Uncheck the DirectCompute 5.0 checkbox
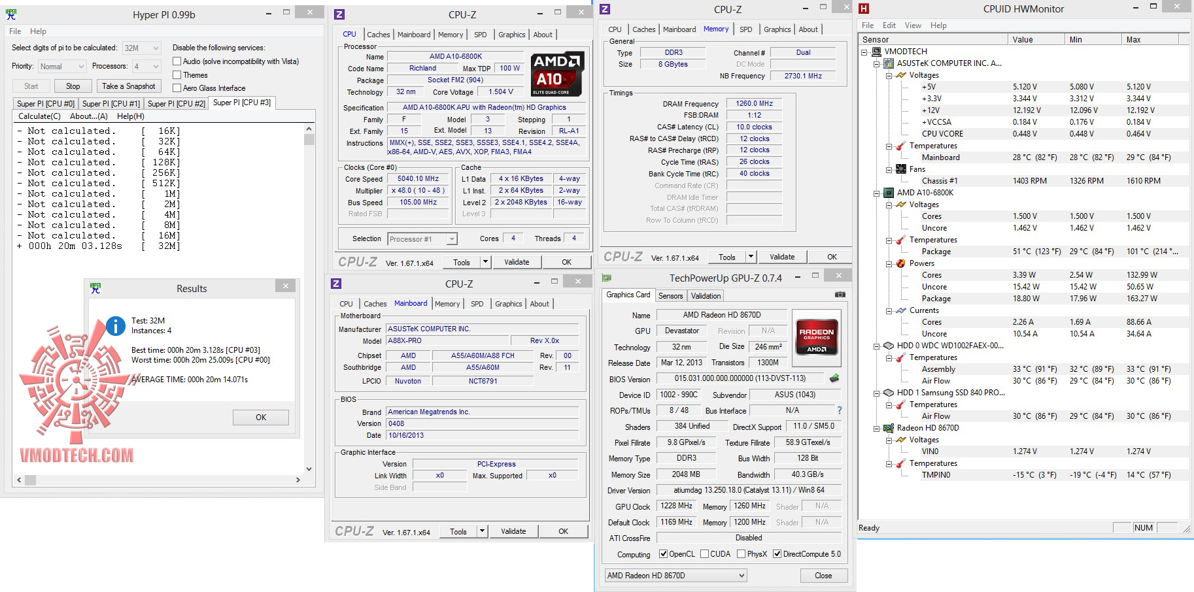 click(777, 554)
